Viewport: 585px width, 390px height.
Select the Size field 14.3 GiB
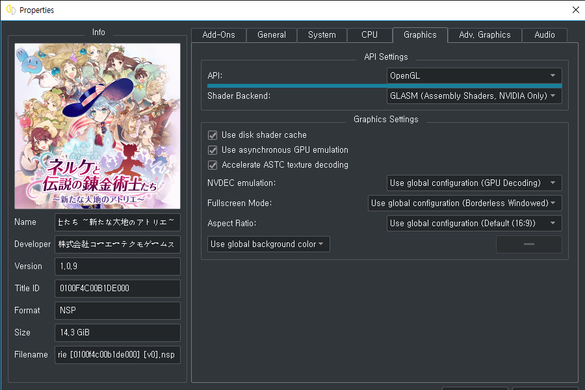(118, 333)
